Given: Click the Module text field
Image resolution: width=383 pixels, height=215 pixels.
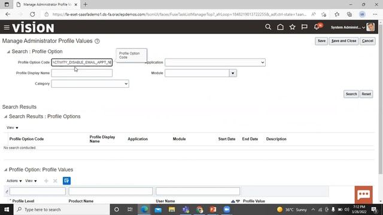Looking at the screenshot, I should 197,73.
